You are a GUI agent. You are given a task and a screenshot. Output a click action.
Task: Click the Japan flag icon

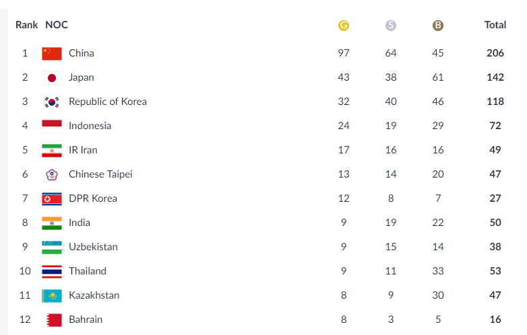(52, 77)
